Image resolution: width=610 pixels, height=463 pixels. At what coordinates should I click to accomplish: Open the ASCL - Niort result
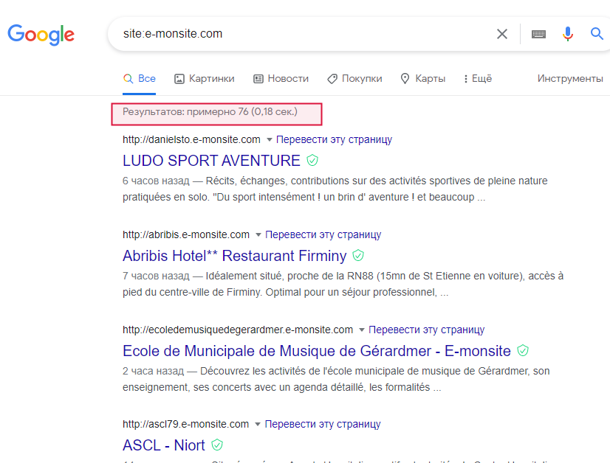[164, 445]
